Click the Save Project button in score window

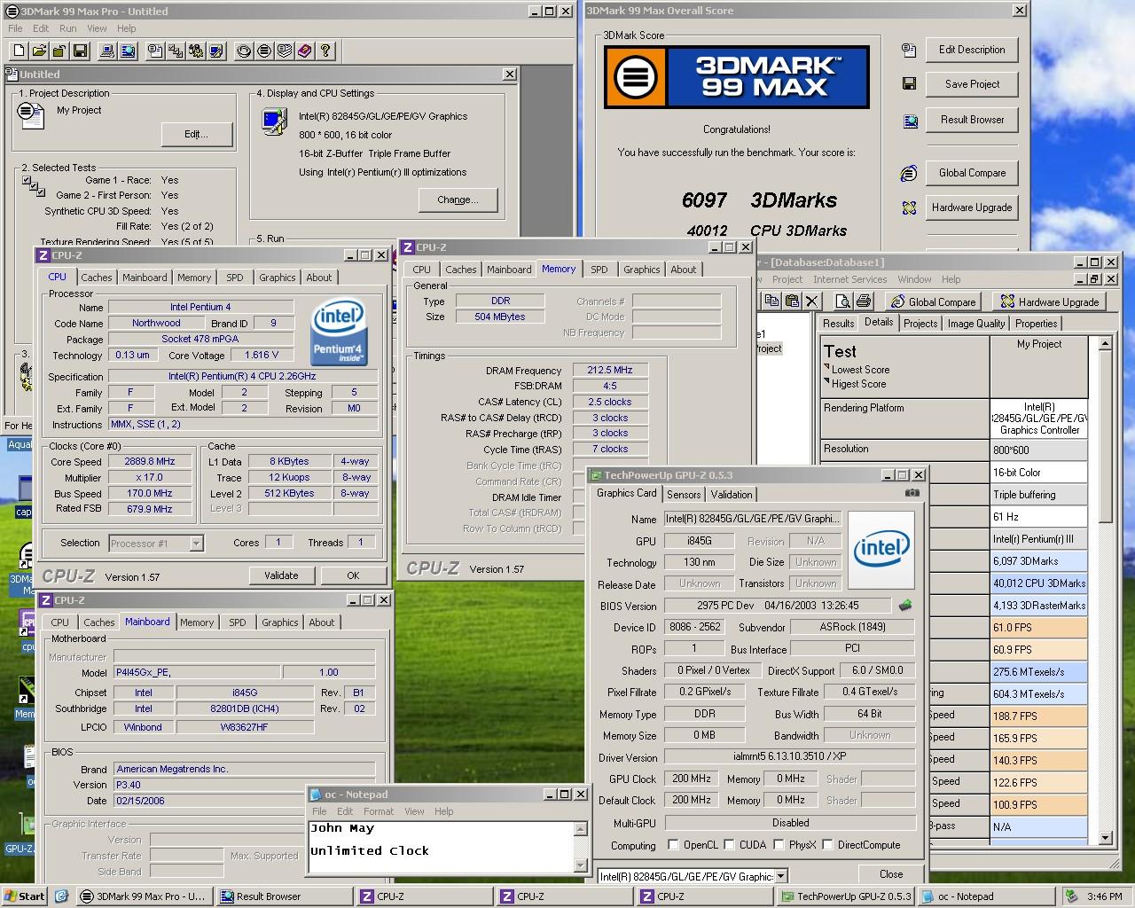pos(972,84)
